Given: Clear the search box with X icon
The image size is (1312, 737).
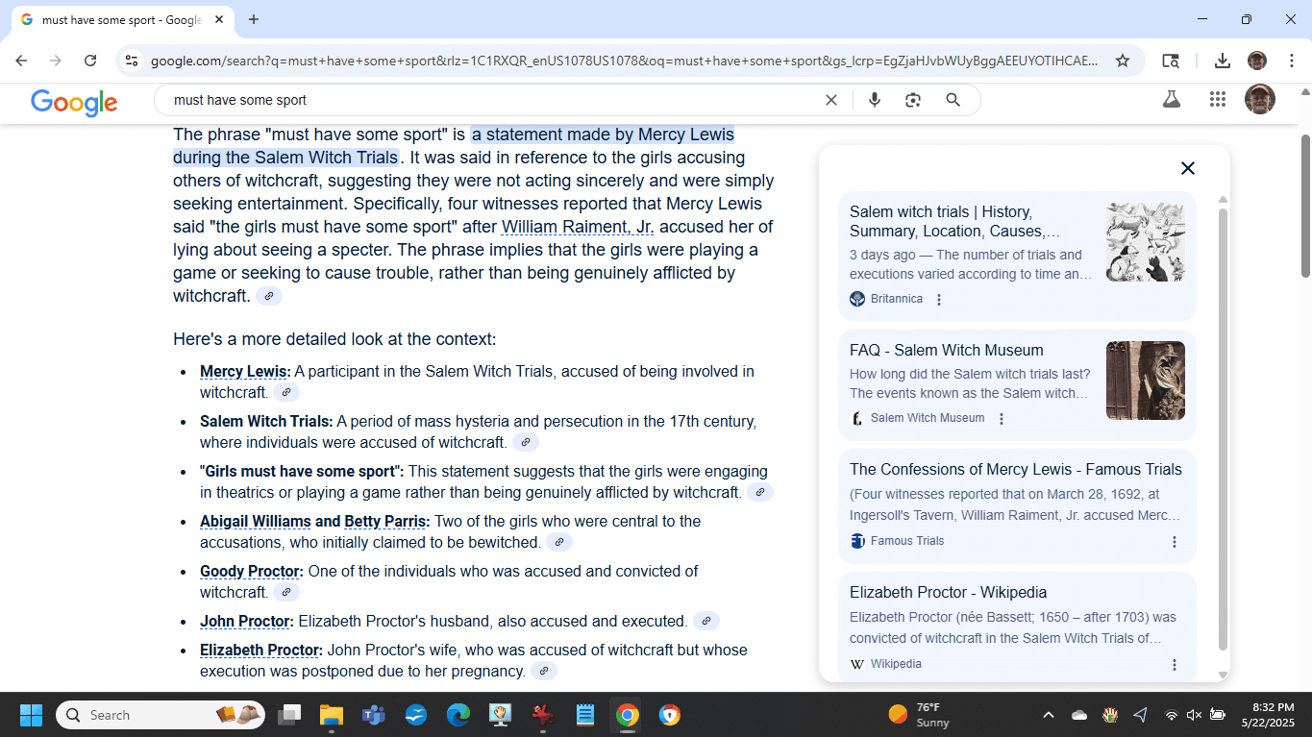Looking at the screenshot, I should coord(831,100).
